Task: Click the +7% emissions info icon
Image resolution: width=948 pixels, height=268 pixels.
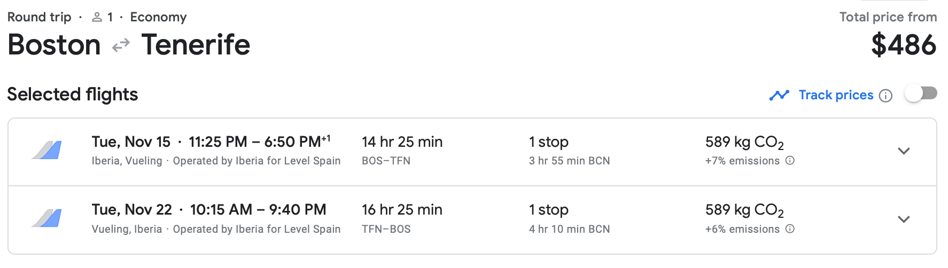Action: tap(790, 161)
